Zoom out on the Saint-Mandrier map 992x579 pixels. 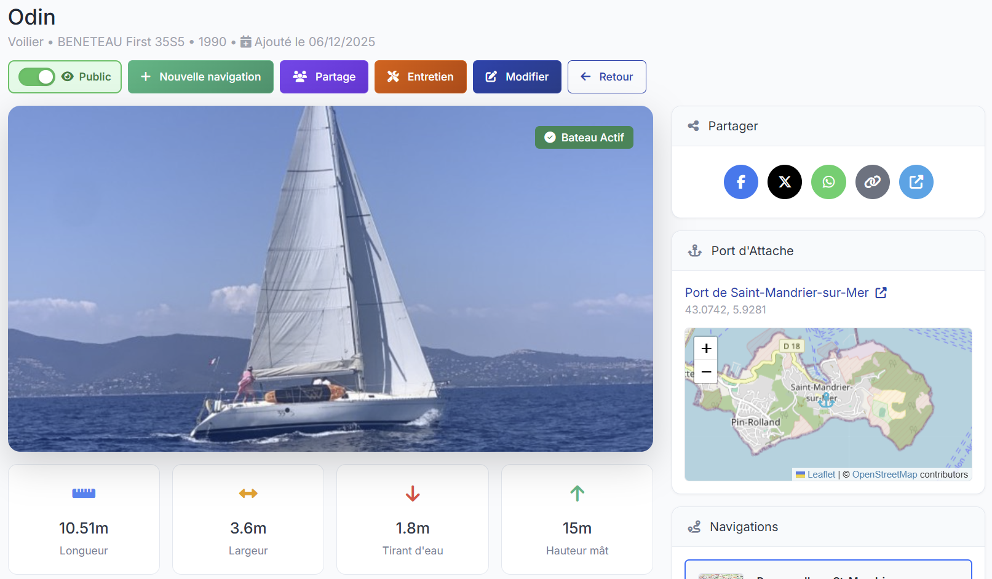[x=705, y=372]
